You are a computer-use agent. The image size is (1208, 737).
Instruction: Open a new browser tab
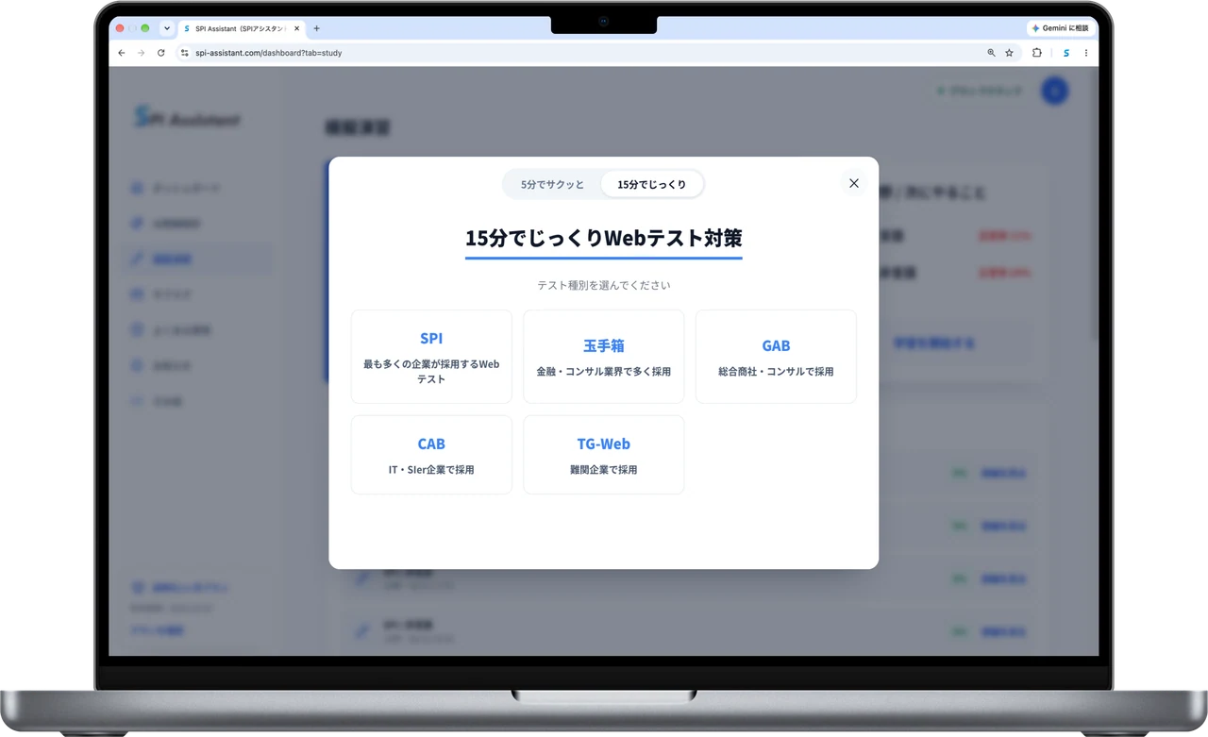(316, 28)
